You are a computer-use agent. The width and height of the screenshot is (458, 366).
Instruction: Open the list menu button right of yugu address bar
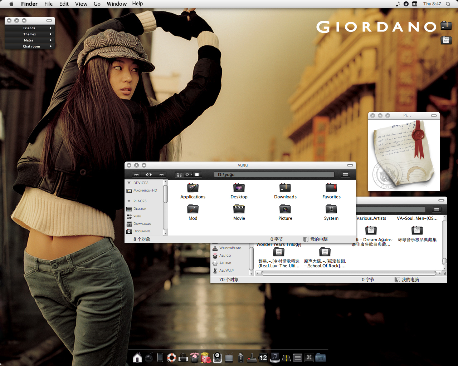click(345, 174)
